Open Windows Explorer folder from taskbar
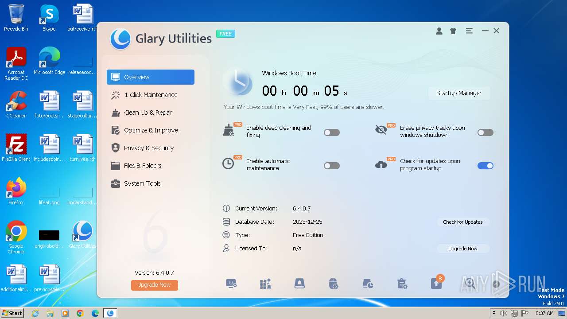 [50, 313]
